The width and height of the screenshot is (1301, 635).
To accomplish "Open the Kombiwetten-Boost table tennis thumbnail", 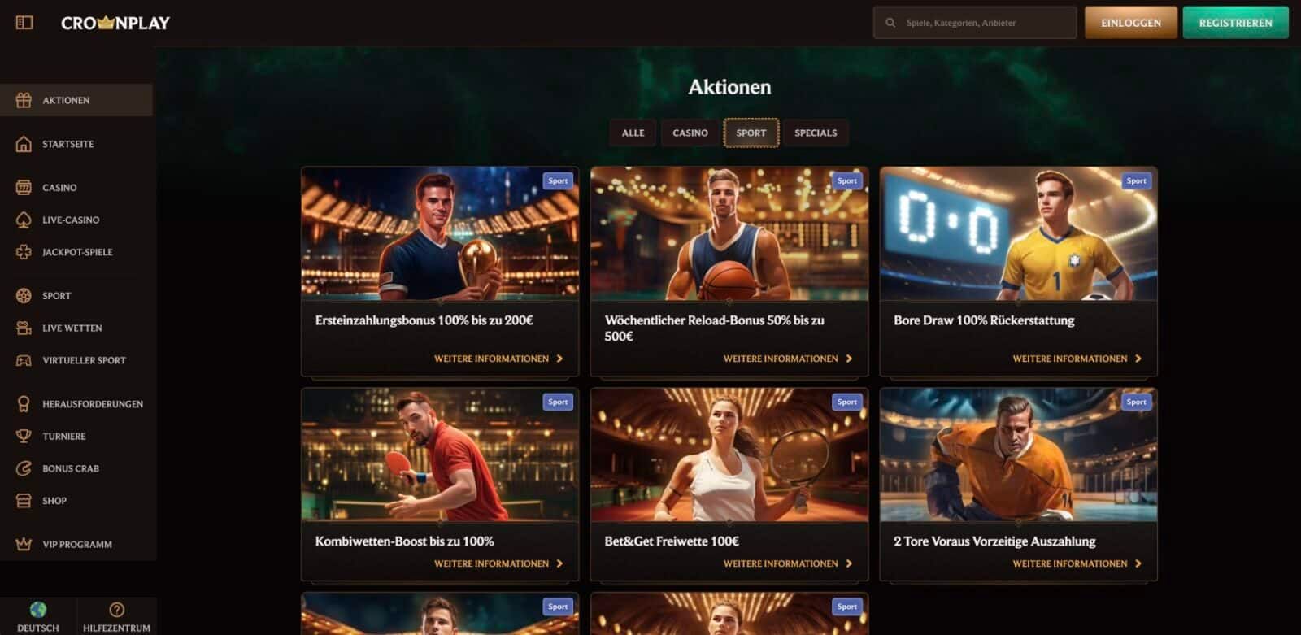I will click(x=440, y=455).
